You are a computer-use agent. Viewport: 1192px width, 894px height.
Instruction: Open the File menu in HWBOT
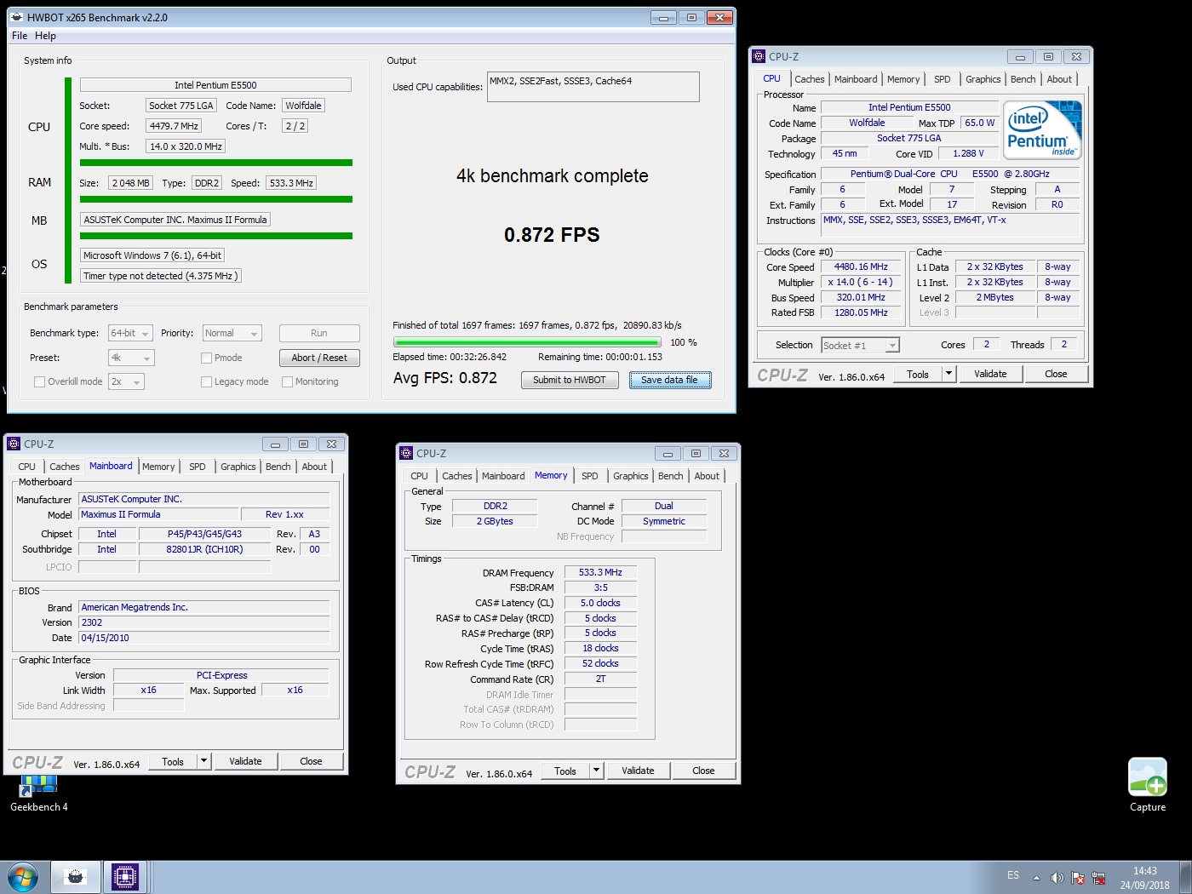[x=20, y=36]
